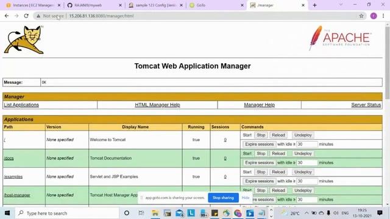Reload the Tomcat Documentation application
390x219 pixels.
coord(278,154)
